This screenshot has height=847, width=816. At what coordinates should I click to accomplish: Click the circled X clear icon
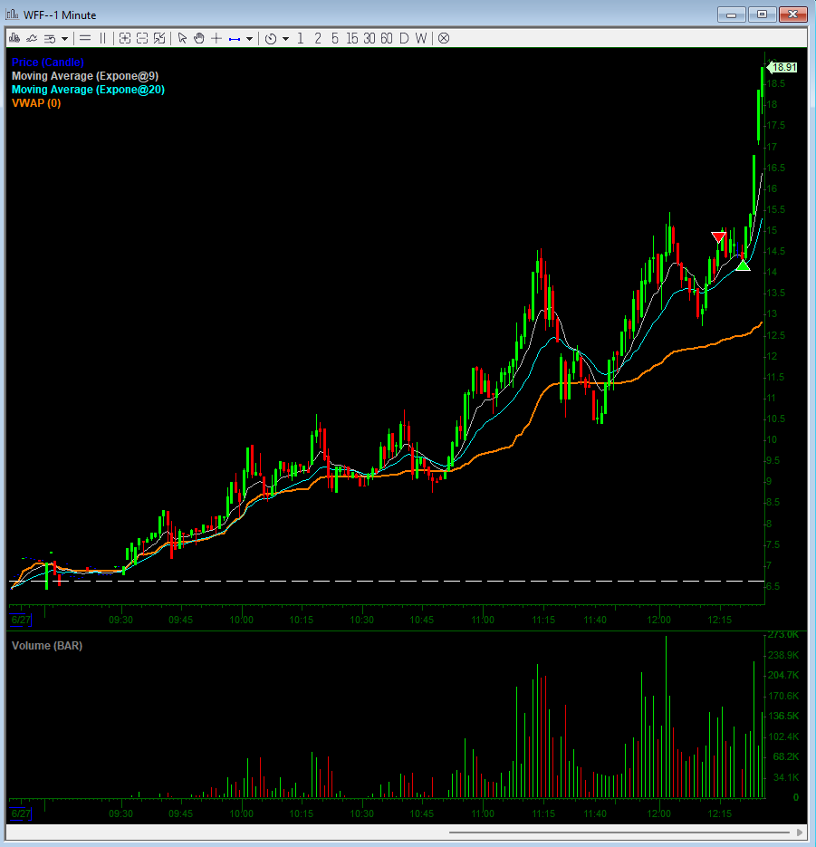click(x=444, y=38)
